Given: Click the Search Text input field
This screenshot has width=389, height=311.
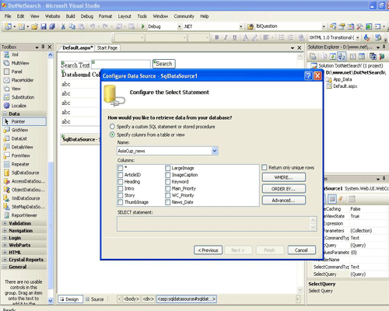Looking at the screenshot, I should point(121,65).
